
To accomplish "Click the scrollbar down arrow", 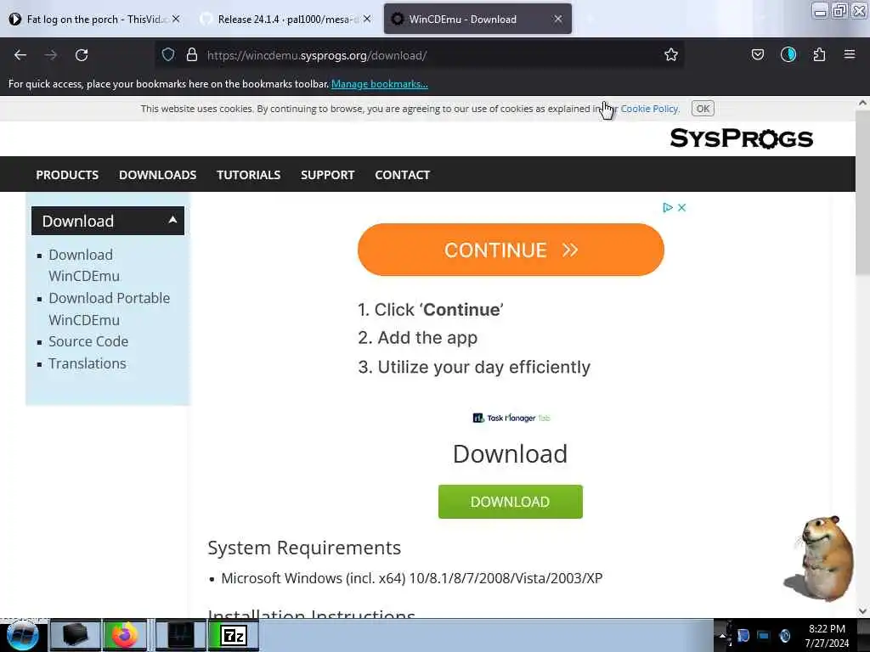I will [862, 611].
